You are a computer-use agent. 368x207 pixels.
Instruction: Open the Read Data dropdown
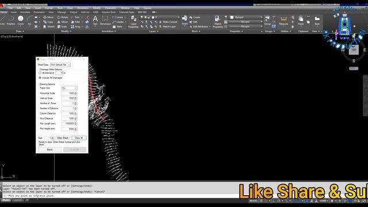point(60,65)
